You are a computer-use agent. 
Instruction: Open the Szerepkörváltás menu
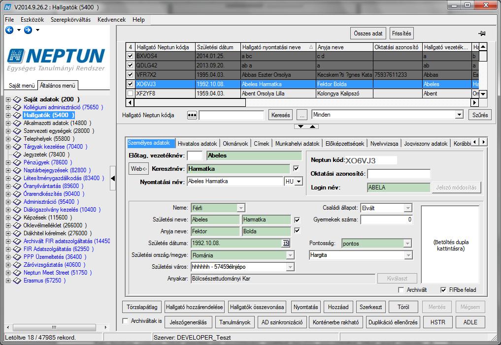click(70, 20)
